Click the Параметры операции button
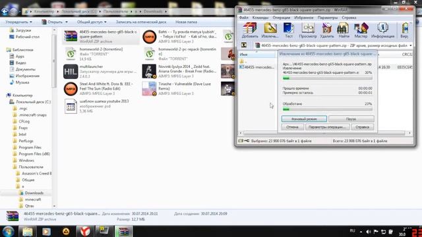The image size is (422, 237). coord(328,127)
